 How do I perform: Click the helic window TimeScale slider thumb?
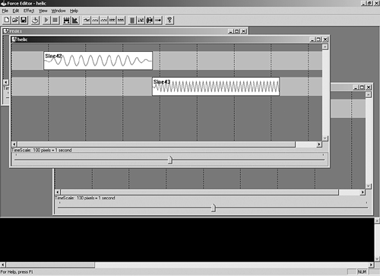(170, 160)
